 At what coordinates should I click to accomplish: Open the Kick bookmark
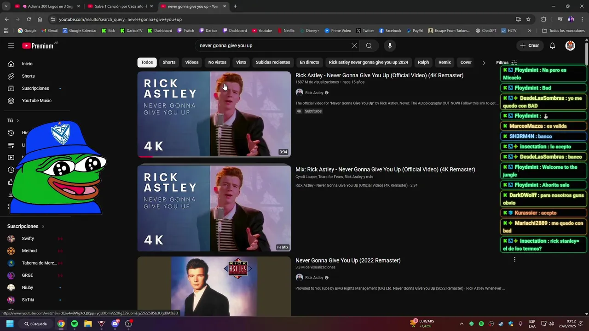108,31
